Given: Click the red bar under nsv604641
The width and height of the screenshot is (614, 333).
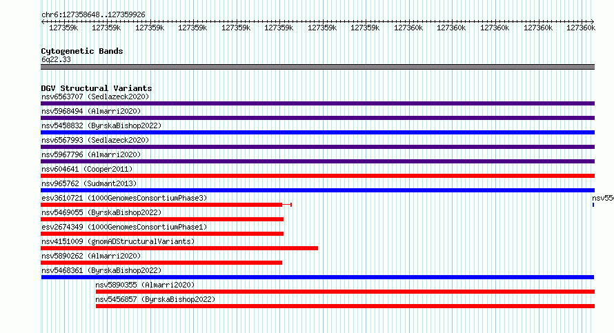Looking at the screenshot, I should pos(317,176).
